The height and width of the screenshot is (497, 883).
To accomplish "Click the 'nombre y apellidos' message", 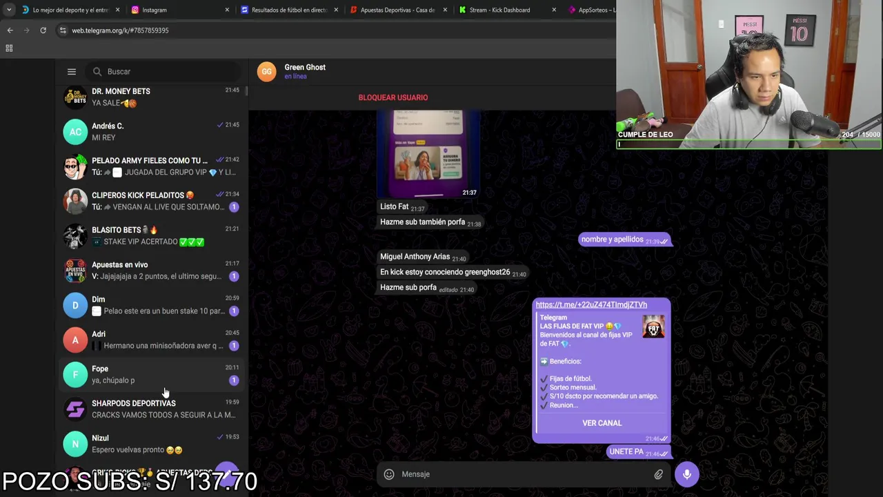I will (624, 240).
